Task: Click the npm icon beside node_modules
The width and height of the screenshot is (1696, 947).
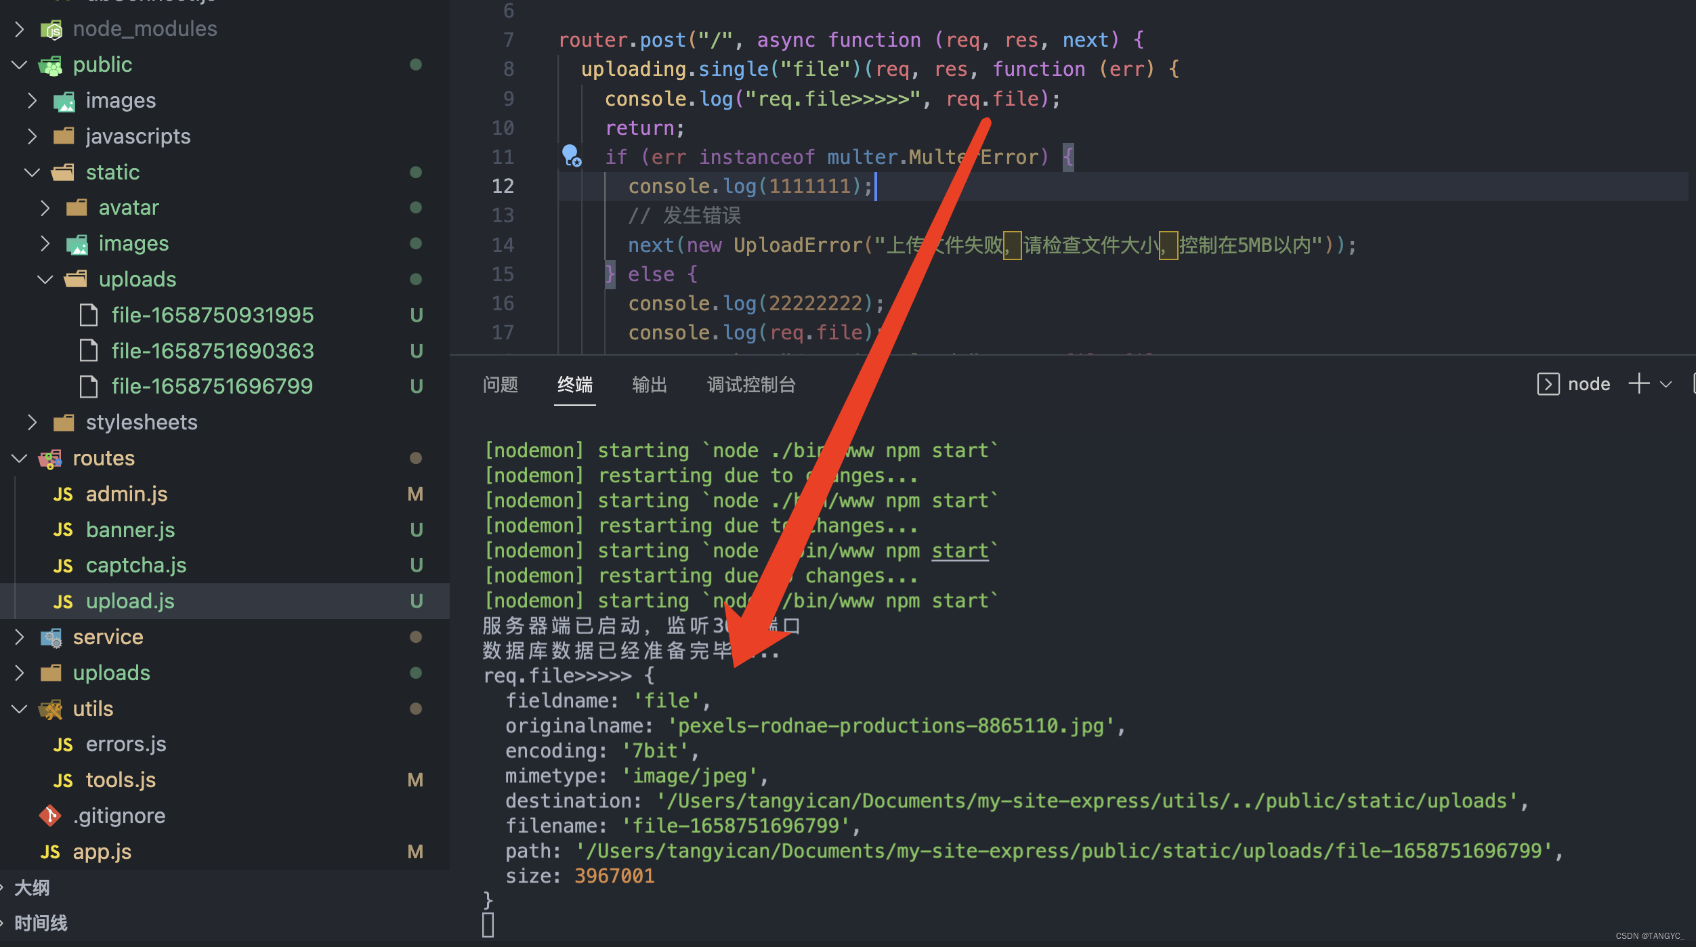Action: click(52, 28)
